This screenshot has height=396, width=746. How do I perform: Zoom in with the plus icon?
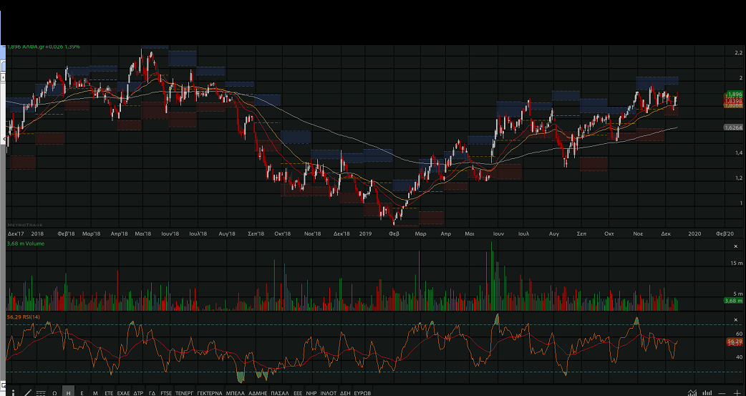tap(737, 392)
